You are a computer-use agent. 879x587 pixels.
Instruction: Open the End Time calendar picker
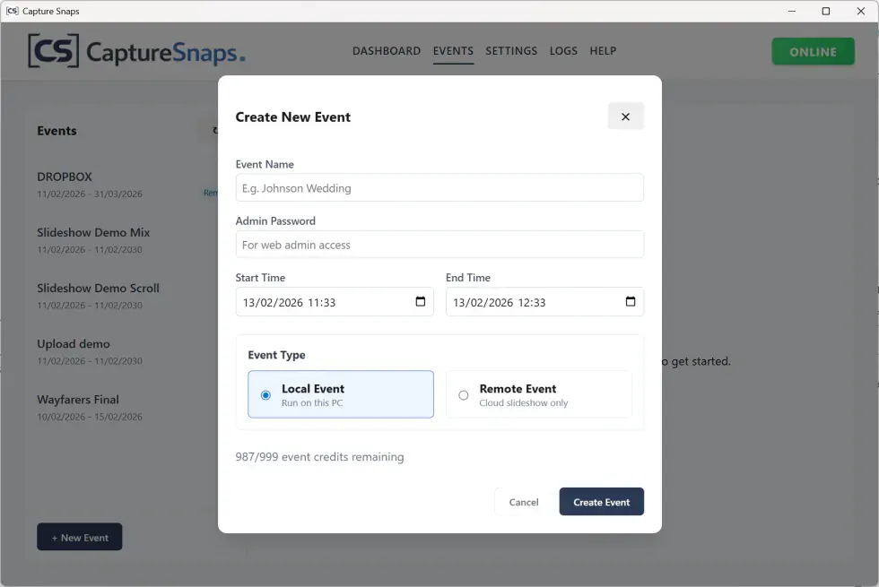pos(631,302)
